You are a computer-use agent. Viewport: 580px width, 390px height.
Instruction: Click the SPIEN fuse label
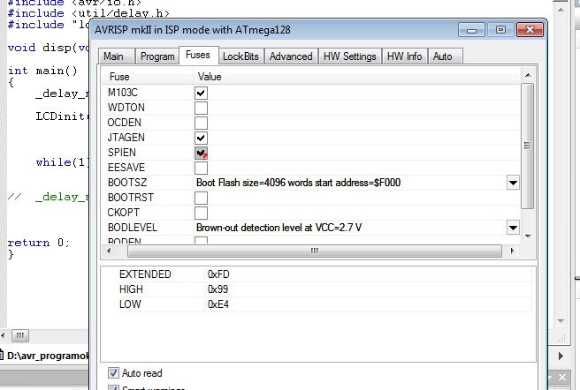(122, 153)
